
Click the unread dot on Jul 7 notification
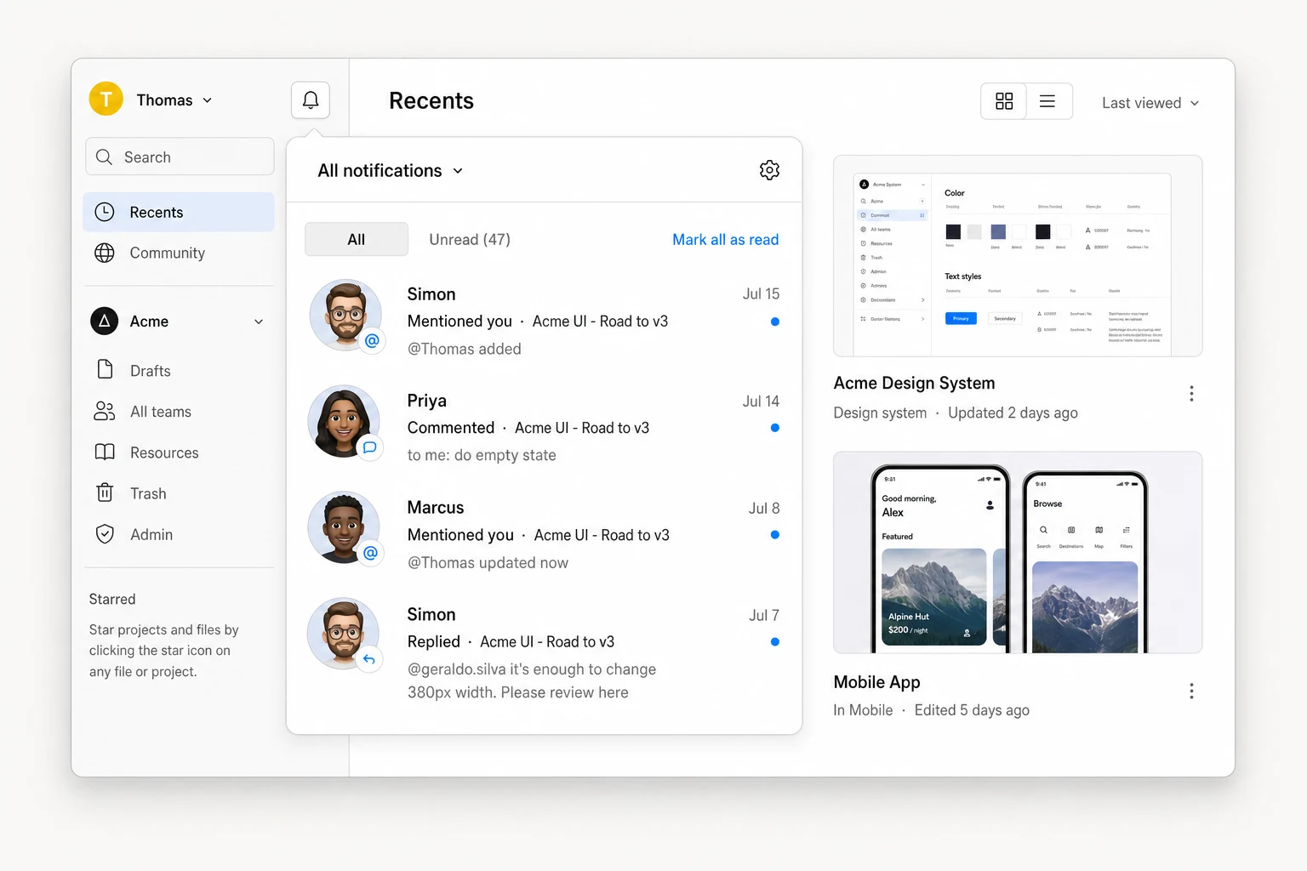click(x=775, y=642)
